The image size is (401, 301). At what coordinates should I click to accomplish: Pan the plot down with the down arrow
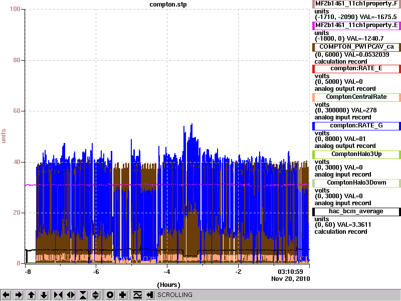coord(44,295)
